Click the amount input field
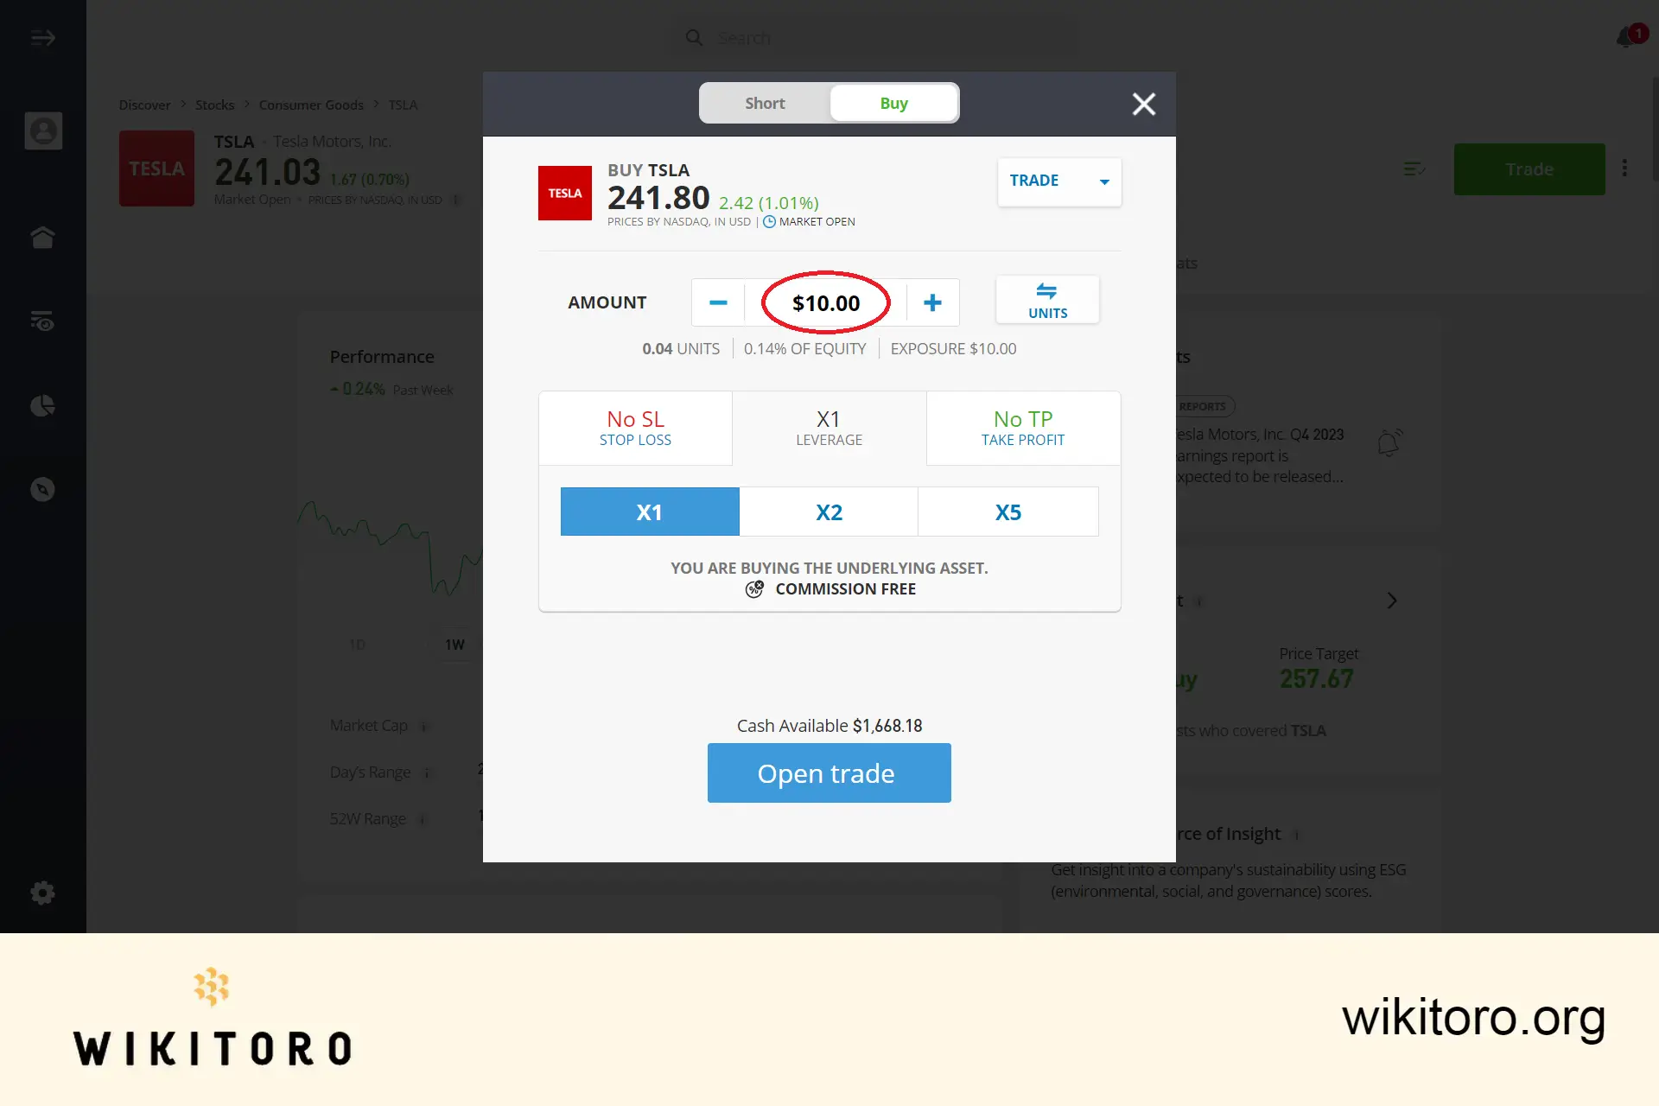Screen dimensions: 1659x1106 tap(826, 302)
